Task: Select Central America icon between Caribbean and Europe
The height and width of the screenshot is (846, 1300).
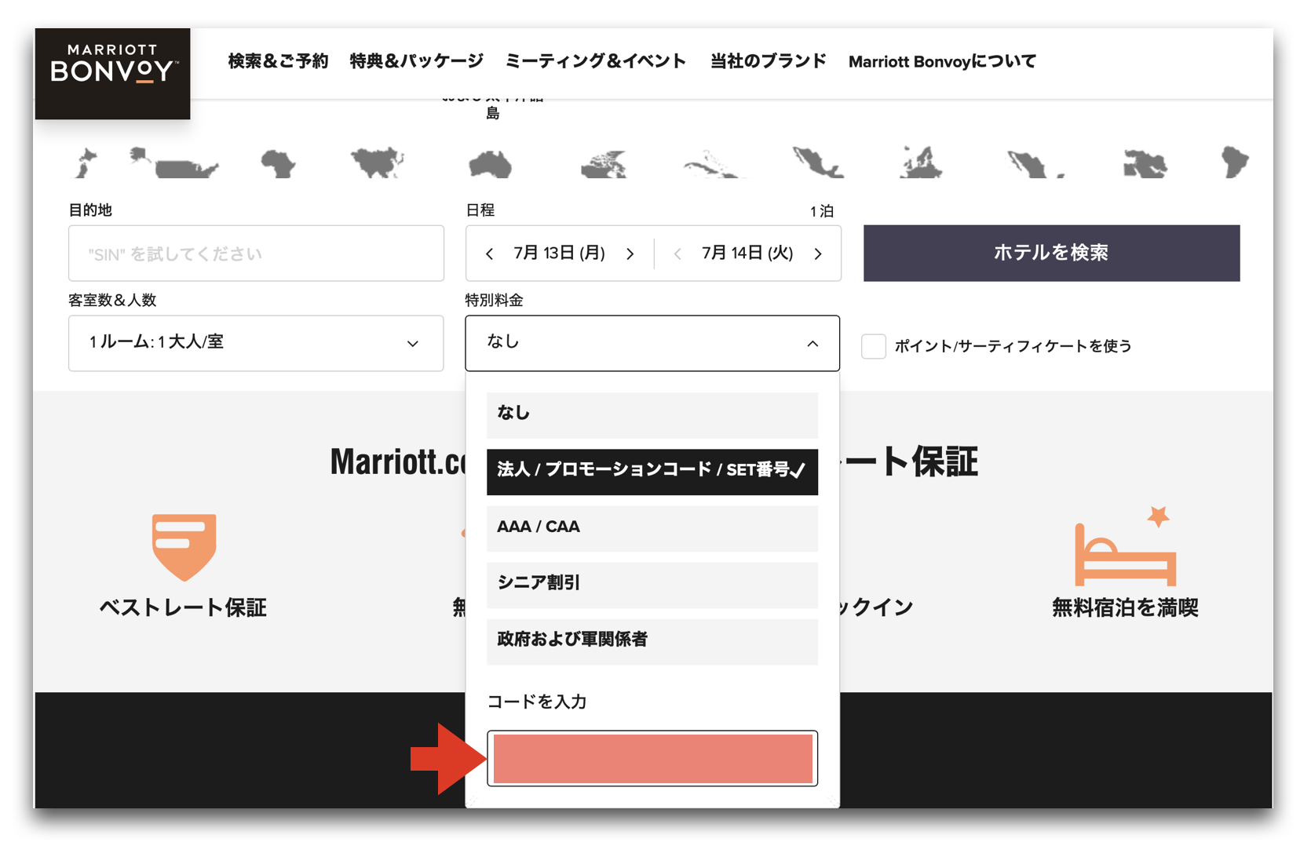Action: point(817,162)
